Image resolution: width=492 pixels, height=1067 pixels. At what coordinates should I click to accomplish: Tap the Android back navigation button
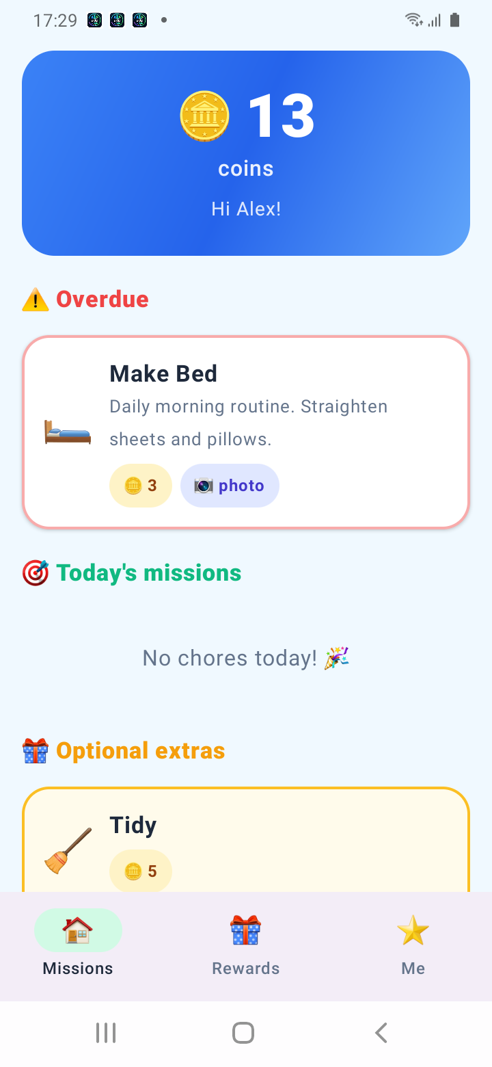click(381, 1033)
